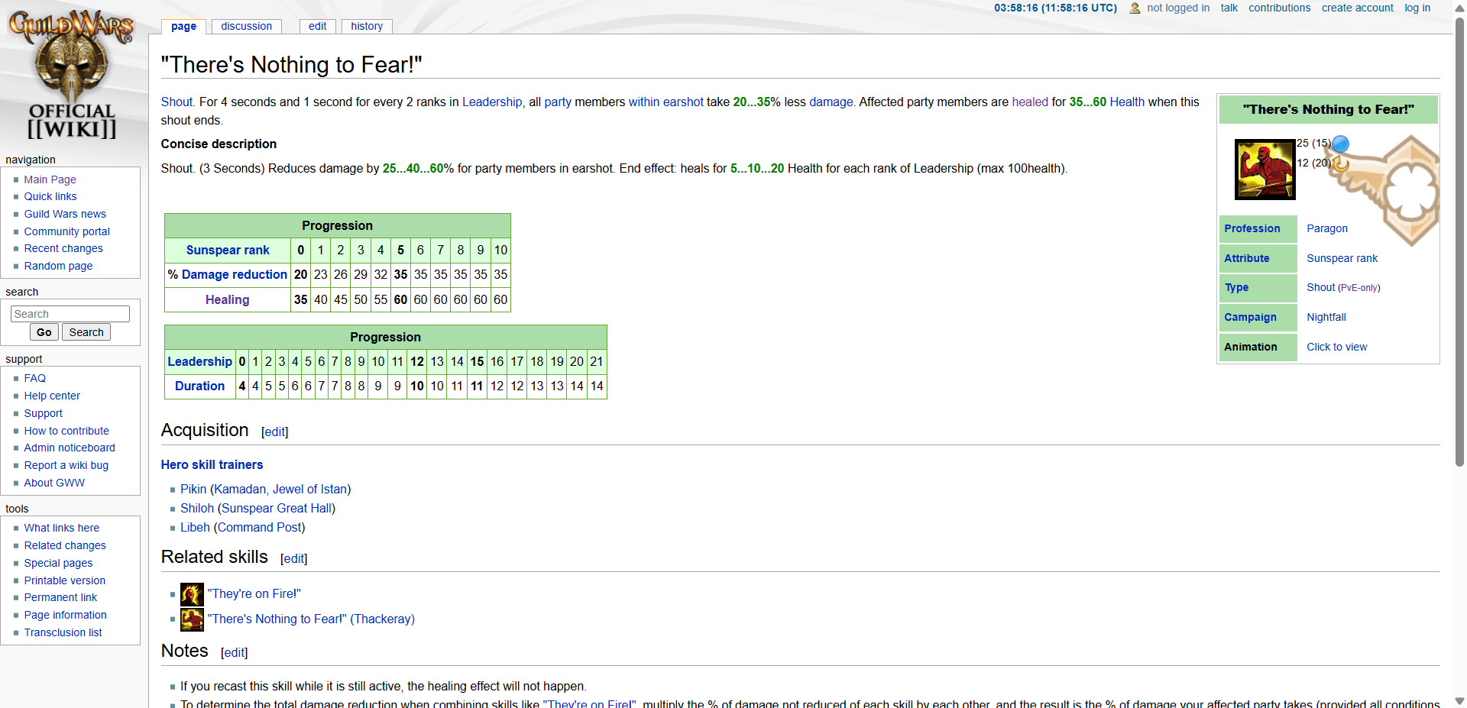
Task: Open Community portal link
Action: (66, 231)
